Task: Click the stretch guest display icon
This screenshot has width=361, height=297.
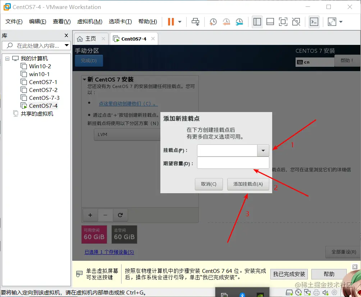Action: pyautogui.click(x=332, y=22)
